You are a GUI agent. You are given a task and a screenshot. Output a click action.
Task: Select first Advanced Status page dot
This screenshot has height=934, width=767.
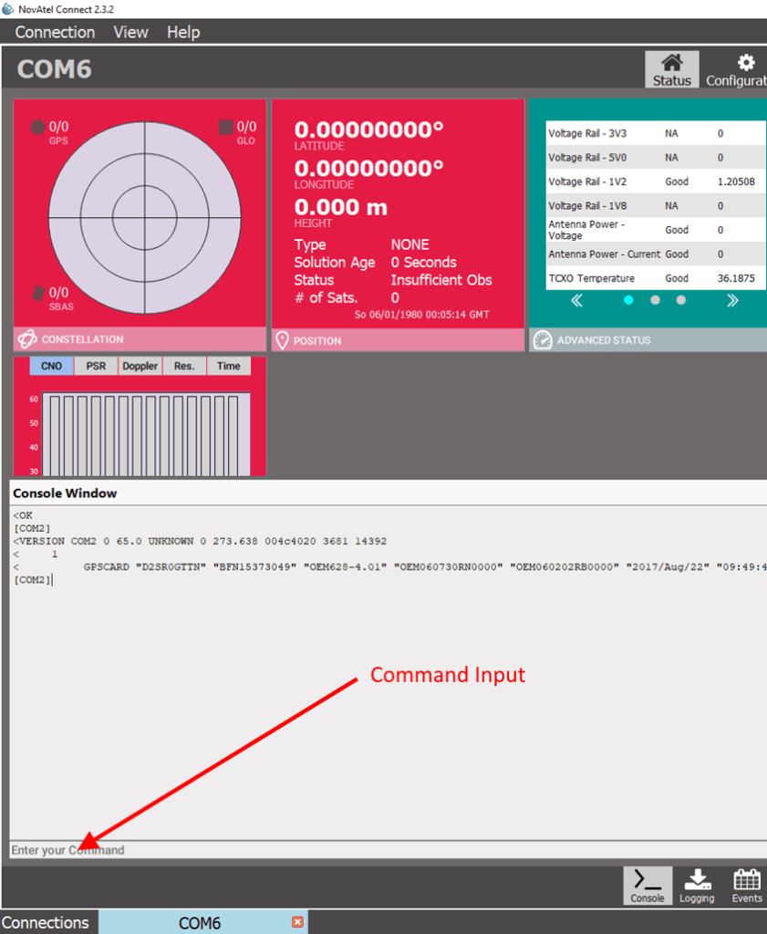click(628, 300)
